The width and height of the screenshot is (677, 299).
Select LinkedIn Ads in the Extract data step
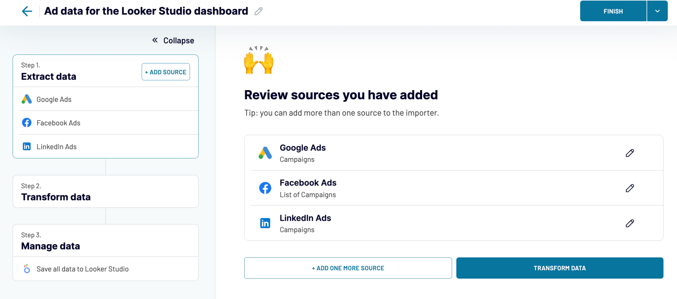[105, 147]
